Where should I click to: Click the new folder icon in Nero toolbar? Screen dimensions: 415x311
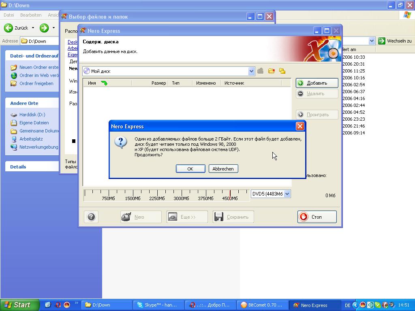271,71
